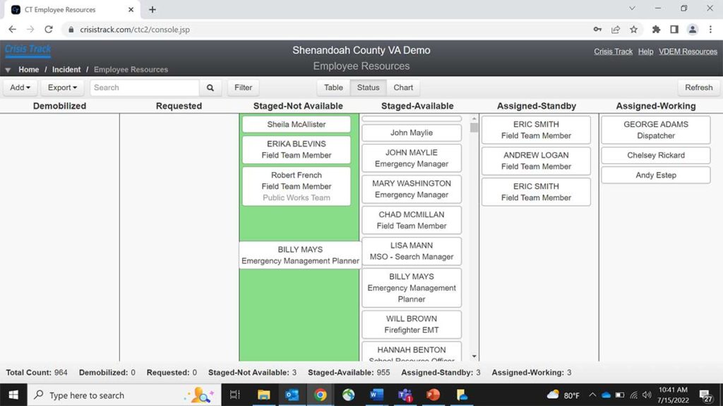Expand the breadcrumb triangle beside Home
Image resolution: width=723 pixels, height=406 pixels.
coord(8,70)
